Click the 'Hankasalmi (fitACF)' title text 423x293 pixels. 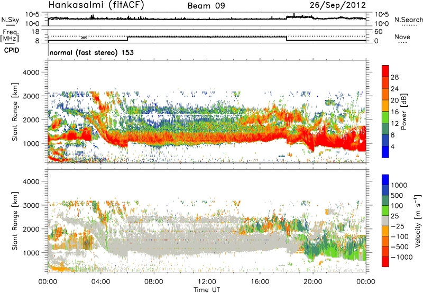click(x=96, y=5)
